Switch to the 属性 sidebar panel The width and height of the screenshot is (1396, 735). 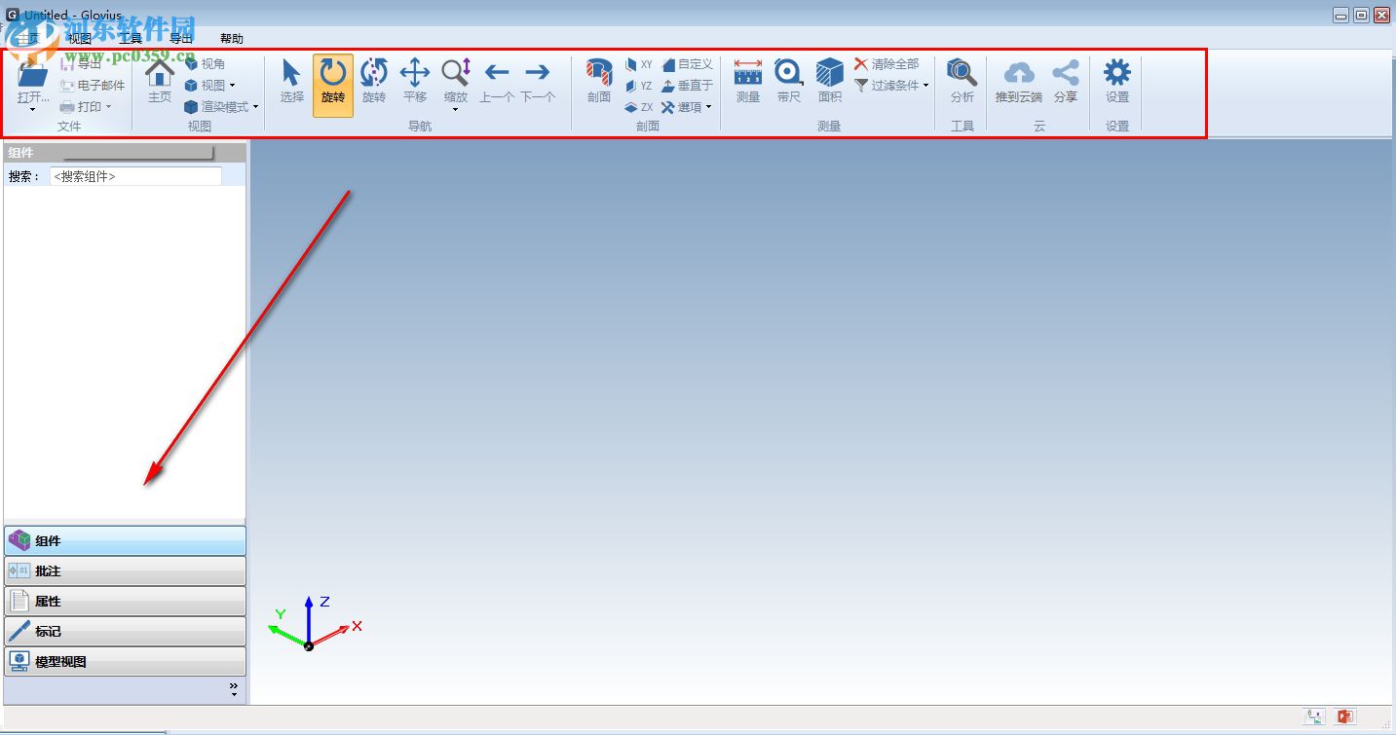[x=125, y=601]
